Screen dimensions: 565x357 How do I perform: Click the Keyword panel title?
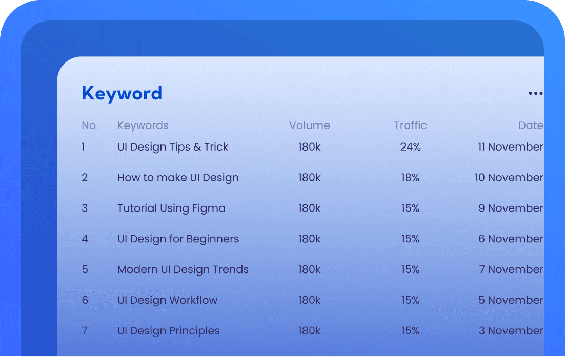[x=122, y=93]
